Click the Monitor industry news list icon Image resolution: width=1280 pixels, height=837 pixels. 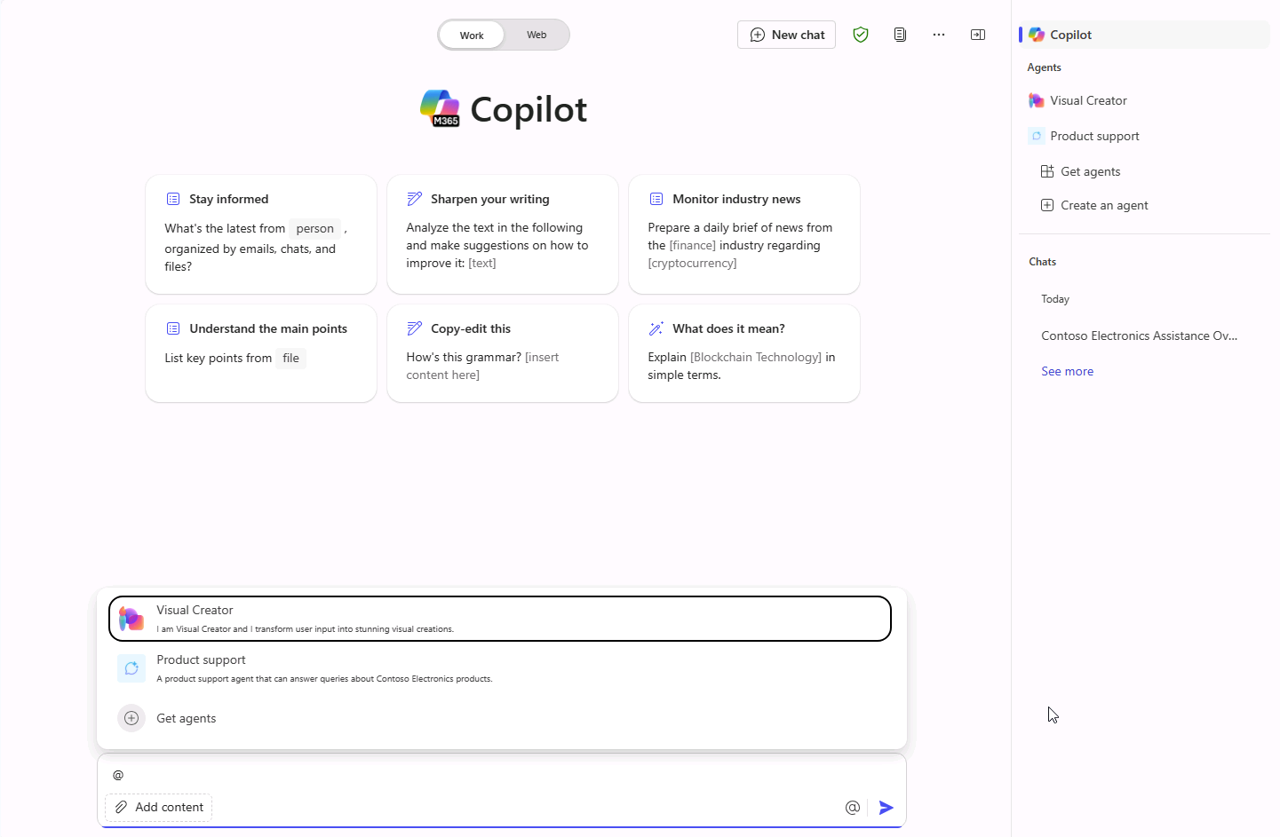pyautogui.click(x=656, y=199)
